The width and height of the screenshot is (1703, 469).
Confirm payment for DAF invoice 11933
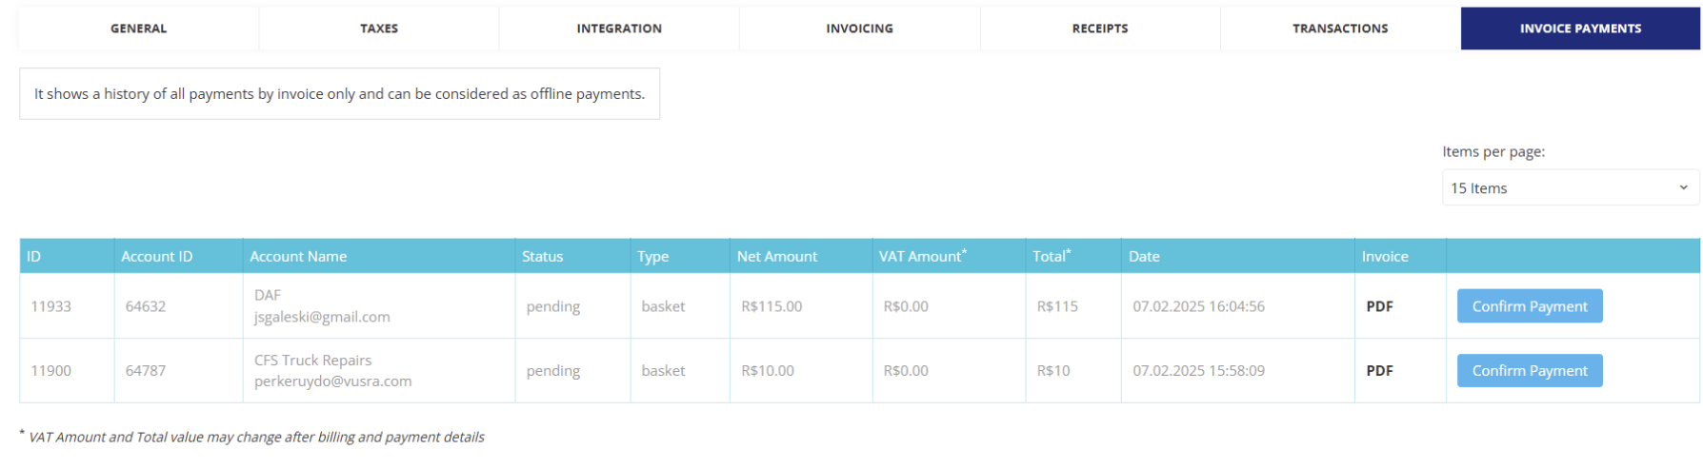(x=1529, y=306)
